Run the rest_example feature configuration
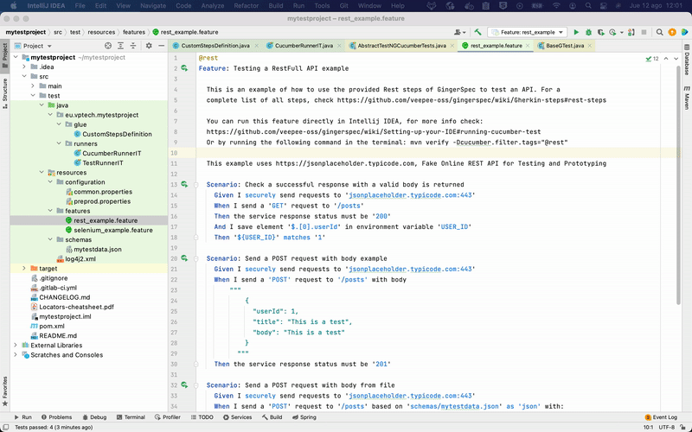This screenshot has width=692, height=432. [576, 32]
